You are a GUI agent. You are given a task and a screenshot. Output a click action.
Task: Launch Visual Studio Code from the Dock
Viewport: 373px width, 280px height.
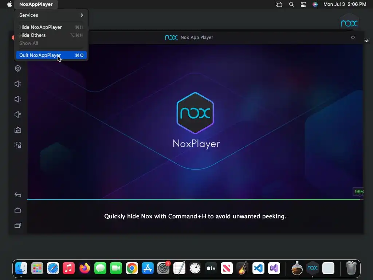tap(258, 268)
